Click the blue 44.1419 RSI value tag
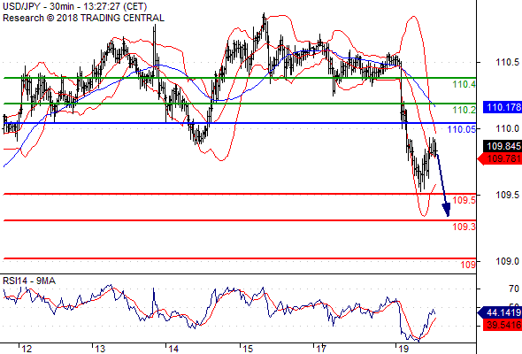This screenshot has height=354, width=522. [x=500, y=312]
